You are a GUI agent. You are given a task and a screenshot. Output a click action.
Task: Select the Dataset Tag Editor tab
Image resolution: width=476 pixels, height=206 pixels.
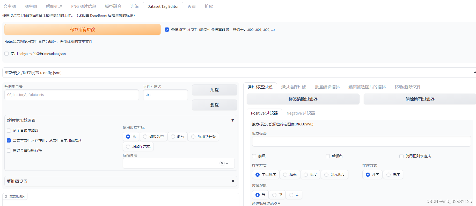click(x=163, y=6)
